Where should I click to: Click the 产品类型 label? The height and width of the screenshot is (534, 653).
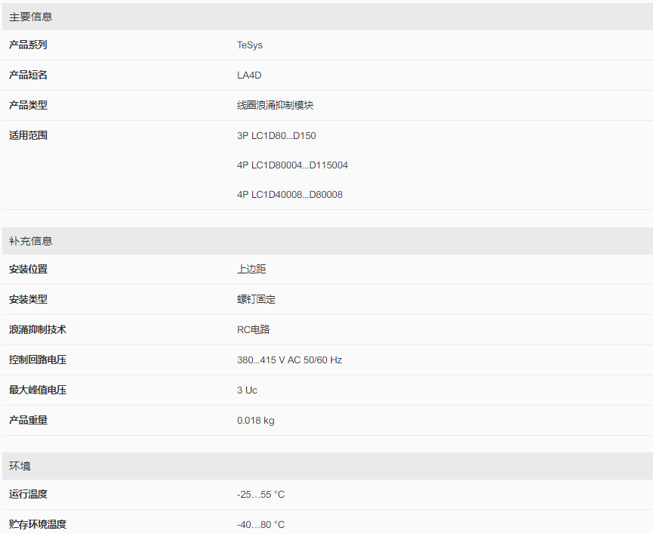click(28, 106)
